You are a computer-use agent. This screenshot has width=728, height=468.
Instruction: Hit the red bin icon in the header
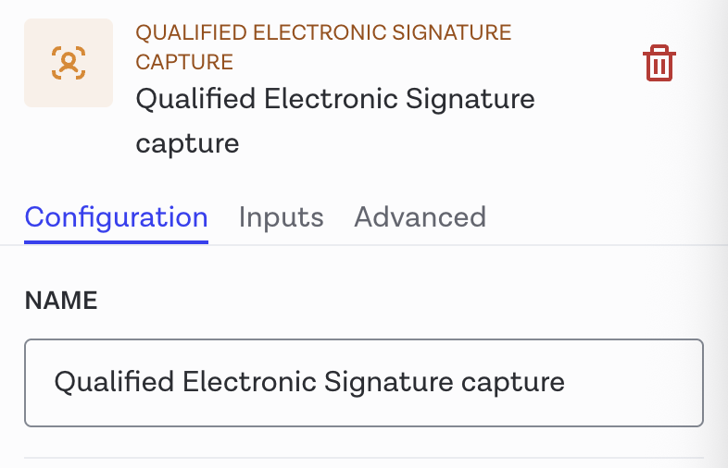click(x=659, y=64)
